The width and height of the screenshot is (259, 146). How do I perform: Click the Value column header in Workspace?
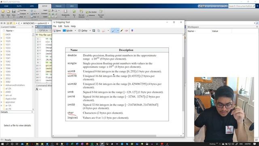(215, 31)
